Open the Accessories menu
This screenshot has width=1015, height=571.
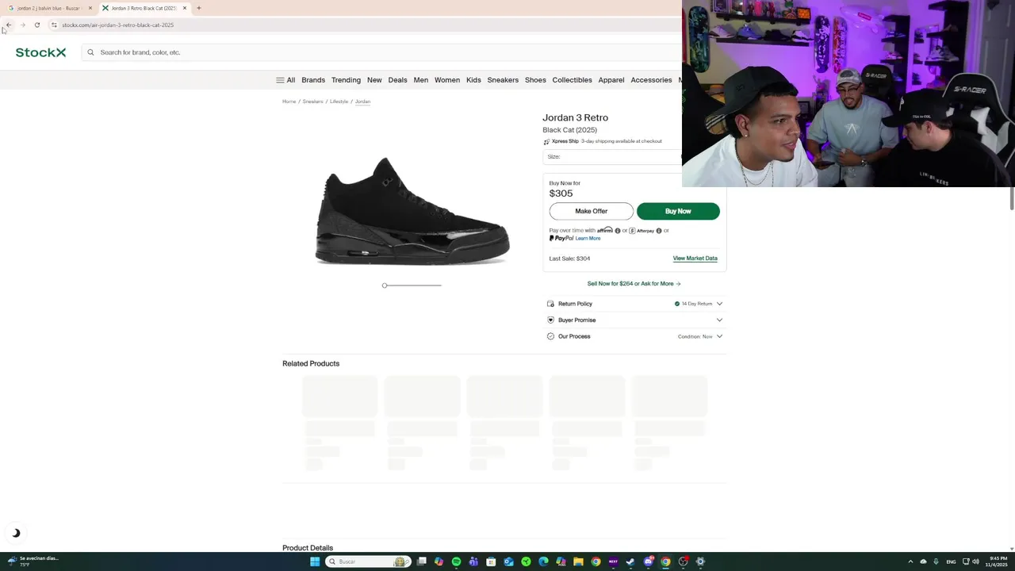(x=651, y=80)
